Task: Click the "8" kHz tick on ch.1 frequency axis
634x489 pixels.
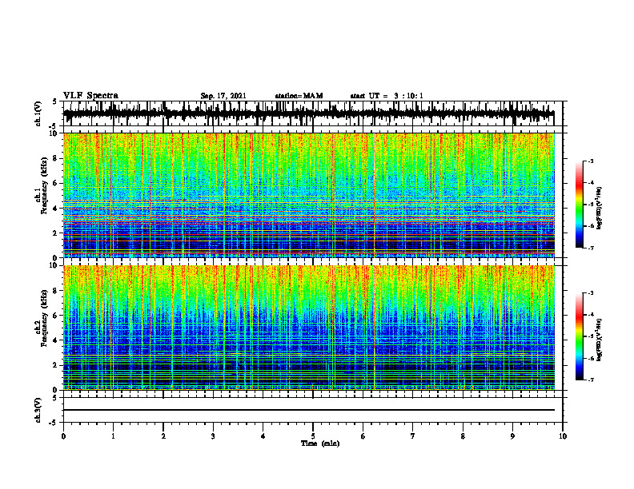Action: (56, 158)
